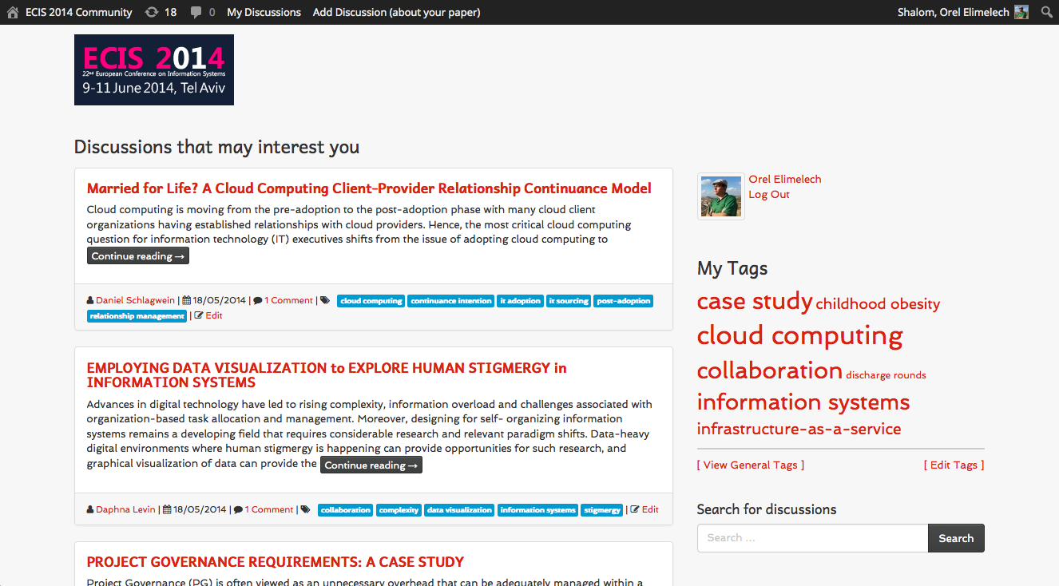Click the it adoption tag badge
The height and width of the screenshot is (586, 1059).
pyautogui.click(x=521, y=301)
